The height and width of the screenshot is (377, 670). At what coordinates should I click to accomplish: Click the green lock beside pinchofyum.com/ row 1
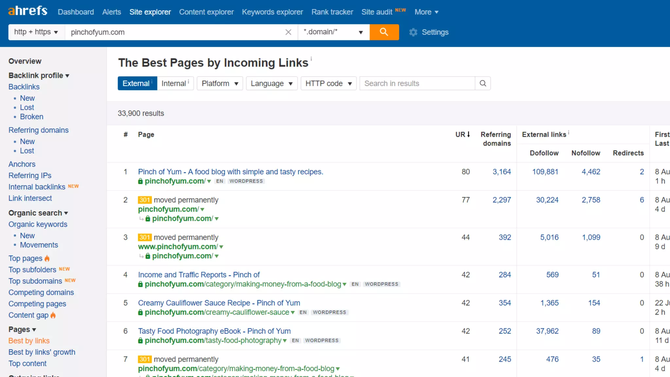tap(140, 181)
